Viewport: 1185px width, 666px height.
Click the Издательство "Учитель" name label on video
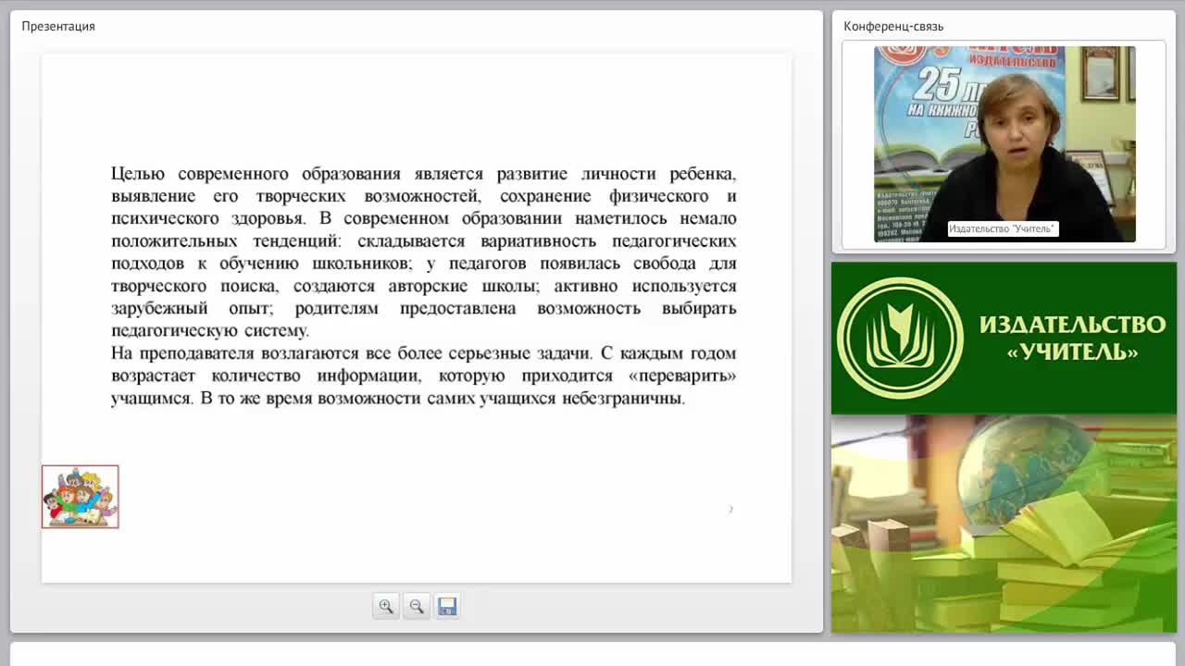[1002, 228]
